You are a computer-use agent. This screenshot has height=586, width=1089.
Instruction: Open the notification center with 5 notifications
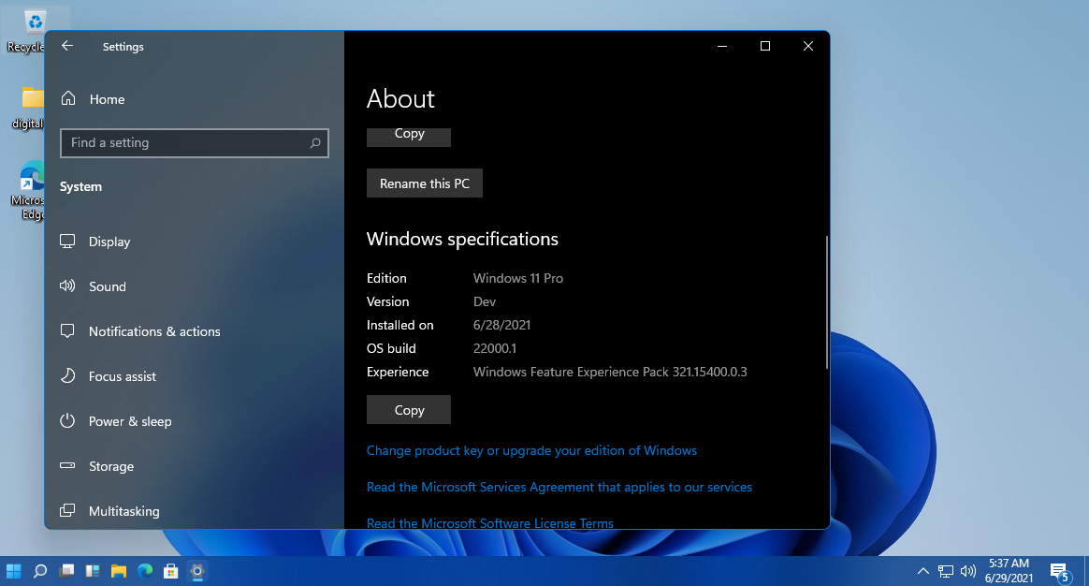click(x=1060, y=571)
